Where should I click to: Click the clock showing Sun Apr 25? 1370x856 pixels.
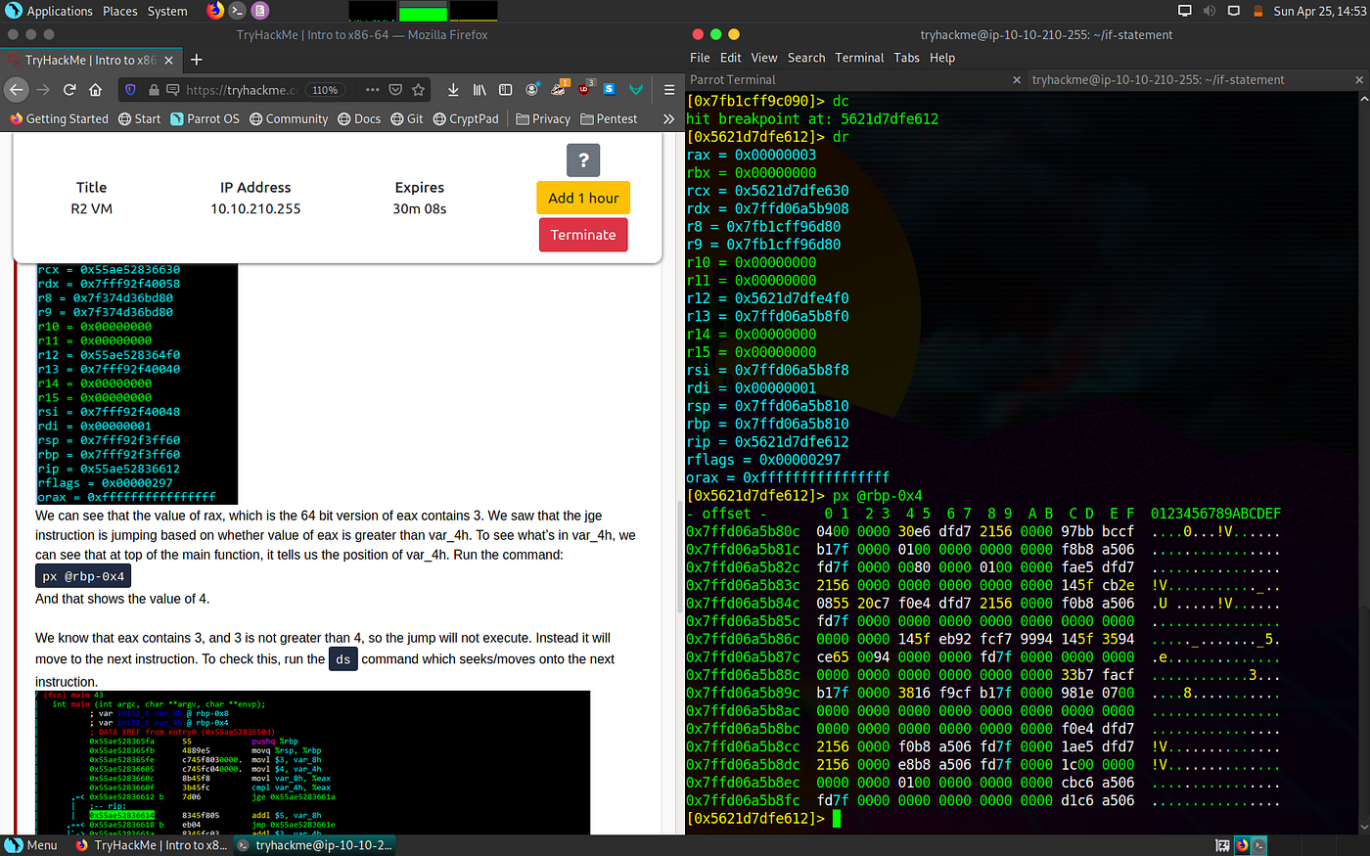(x=1319, y=11)
